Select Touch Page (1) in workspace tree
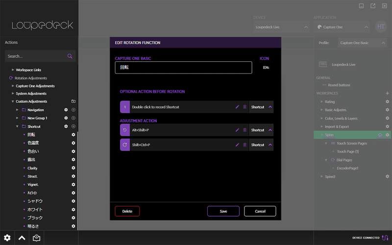Screen dimensions: 392x245 [348, 151]
